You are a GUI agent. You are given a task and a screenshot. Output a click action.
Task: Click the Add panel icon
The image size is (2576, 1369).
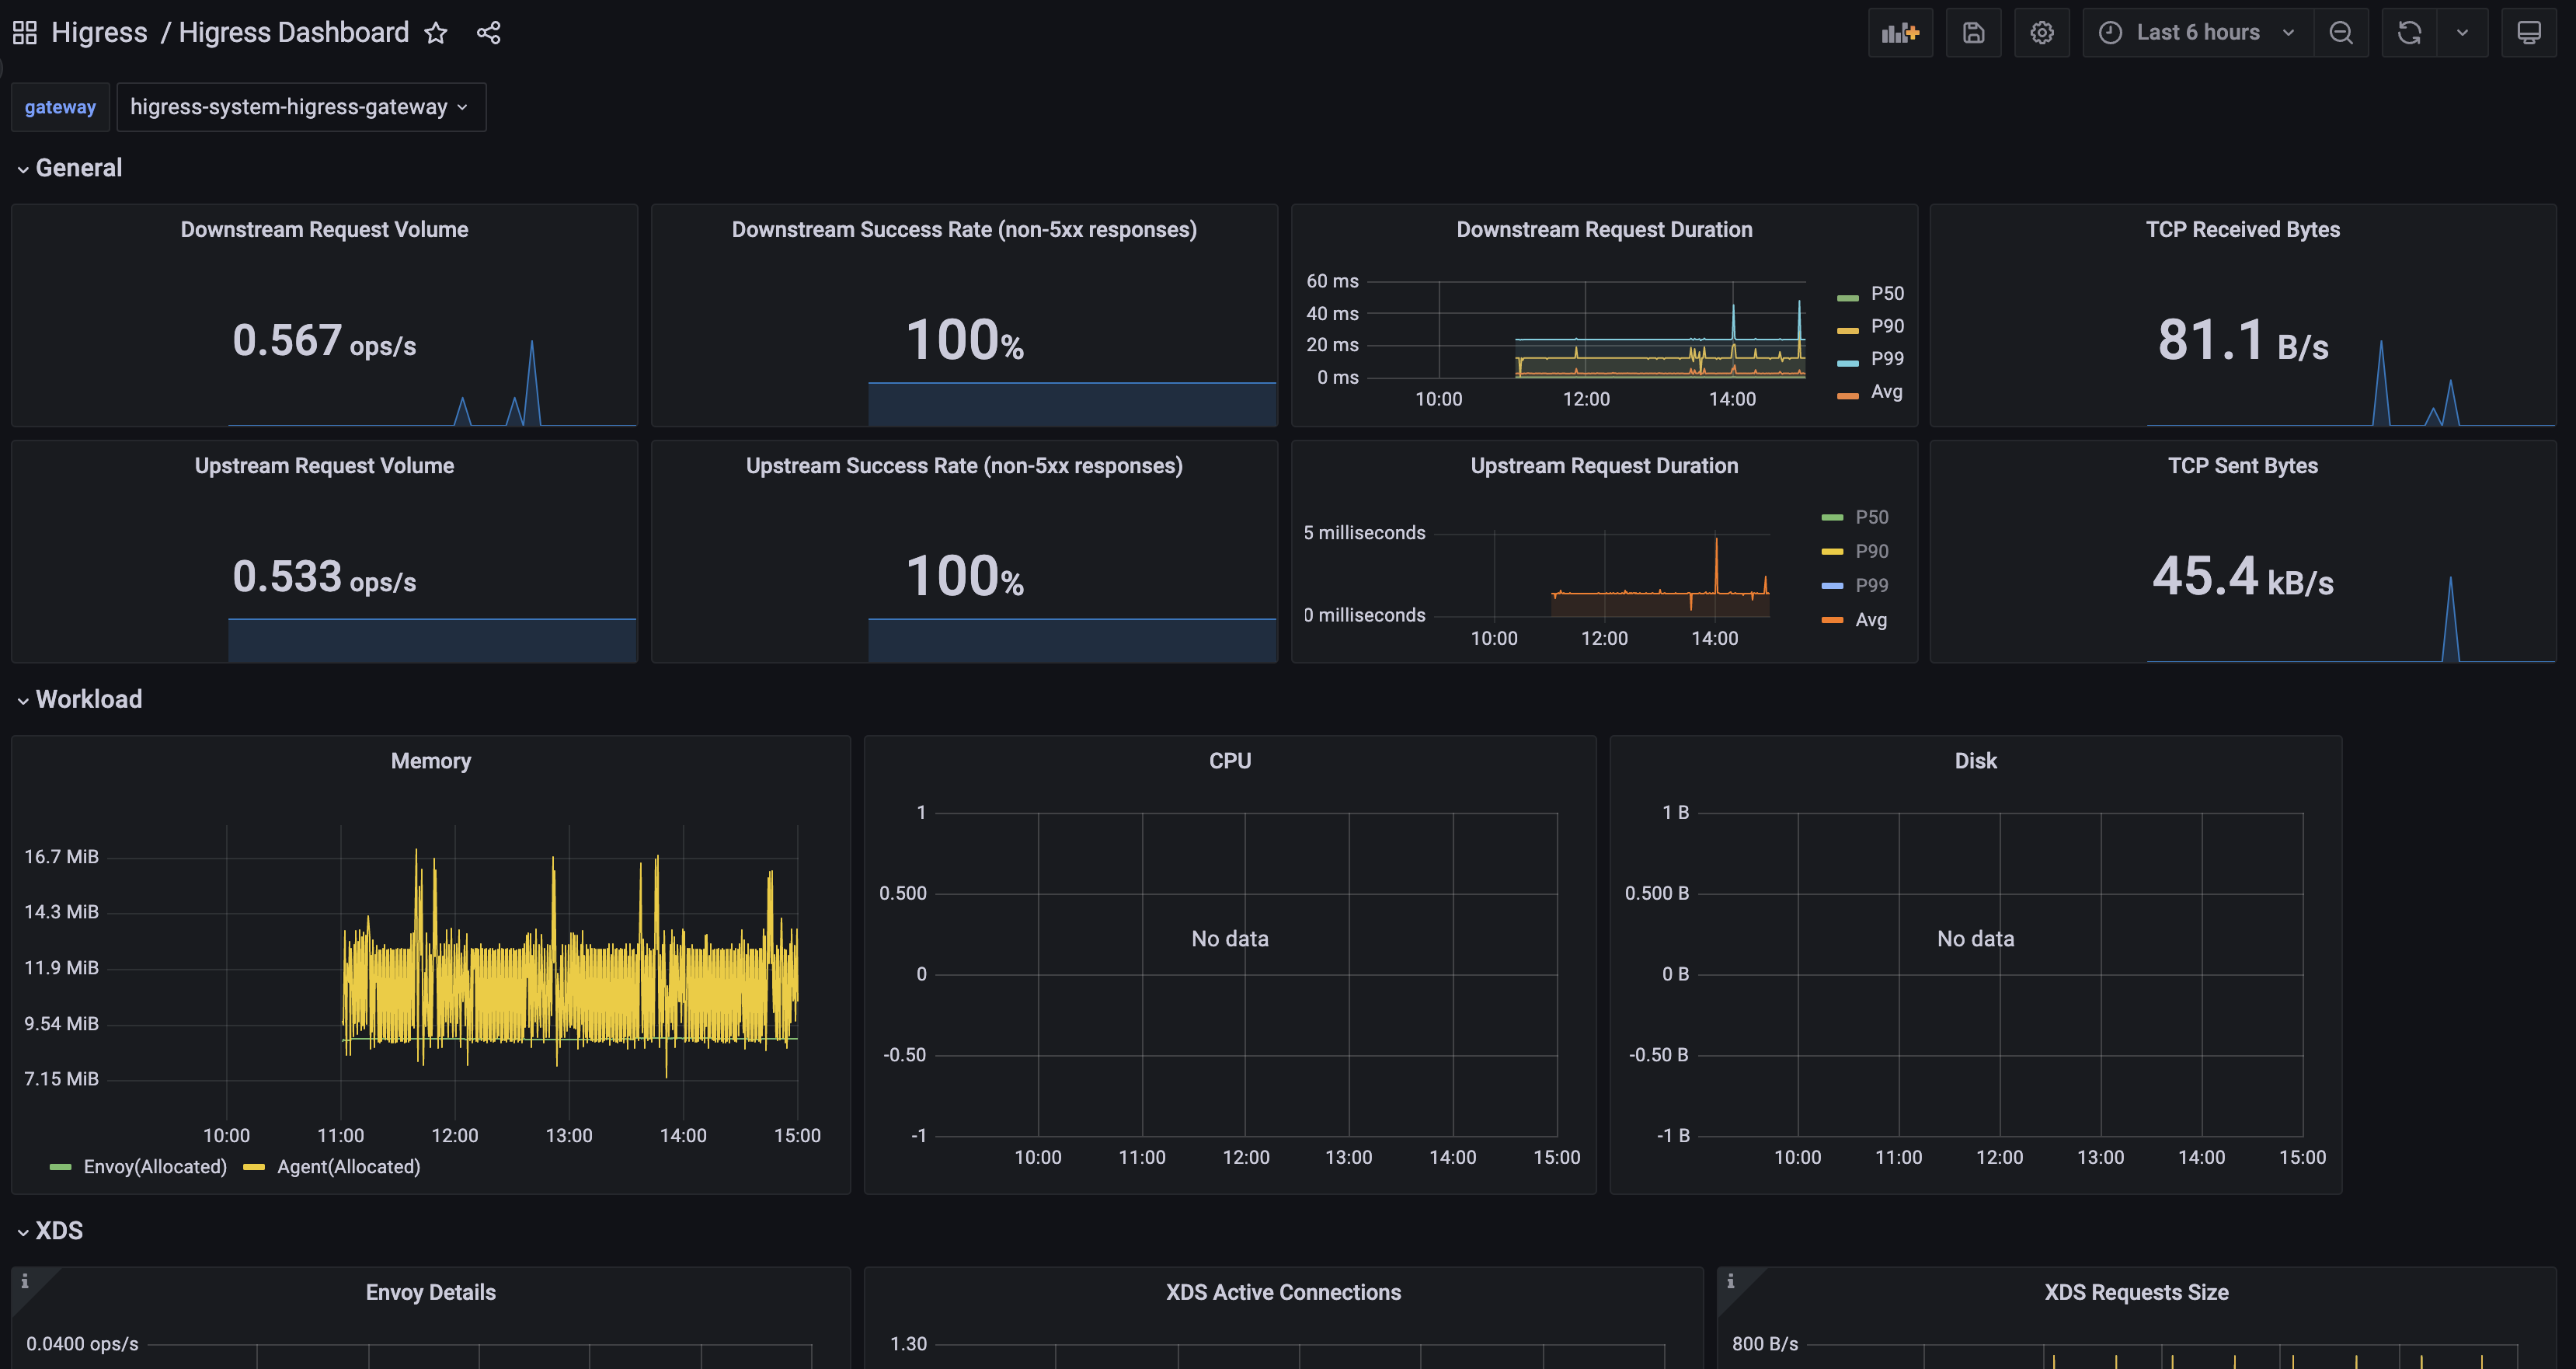tap(1899, 33)
